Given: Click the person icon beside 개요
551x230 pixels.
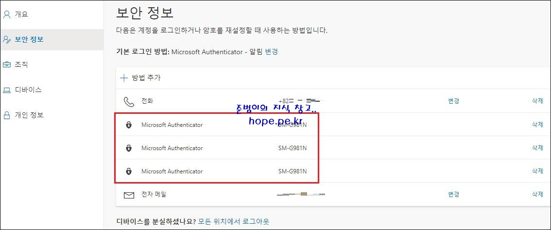Looking at the screenshot, I should (6, 15).
